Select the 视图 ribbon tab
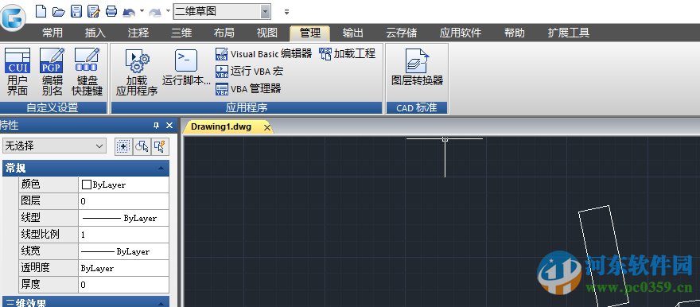The image size is (700, 307). (x=267, y=33)
